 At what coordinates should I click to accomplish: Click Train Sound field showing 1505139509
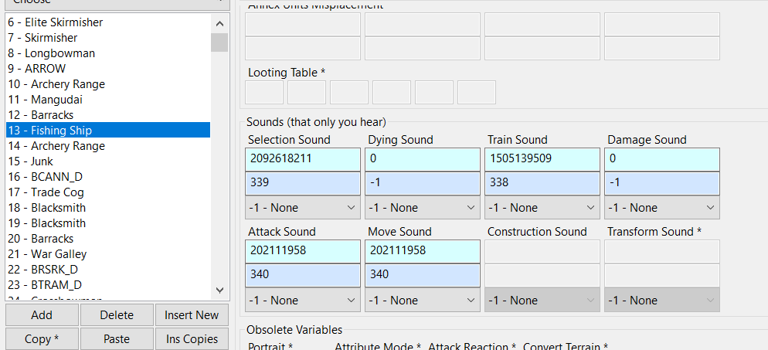pyautogui.click(x=542, y=159)
